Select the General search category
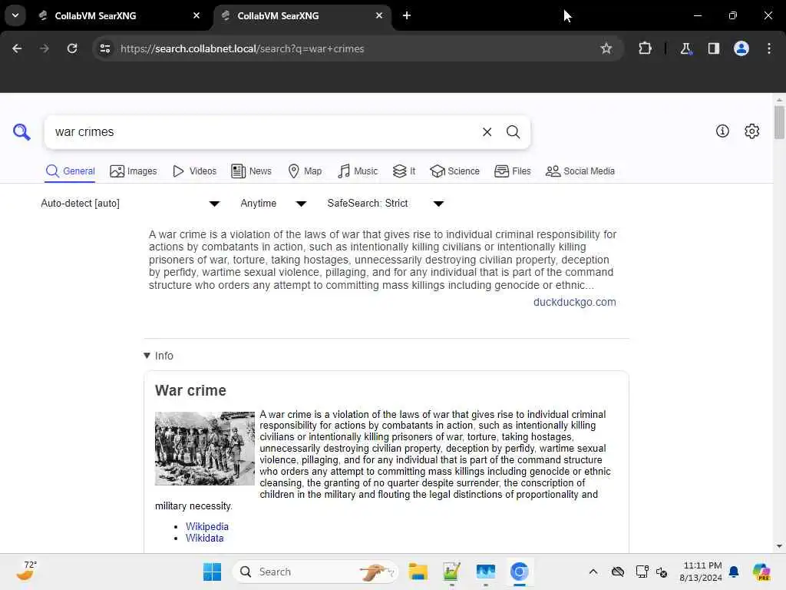The image size is (786, 590). pos(70,171)
